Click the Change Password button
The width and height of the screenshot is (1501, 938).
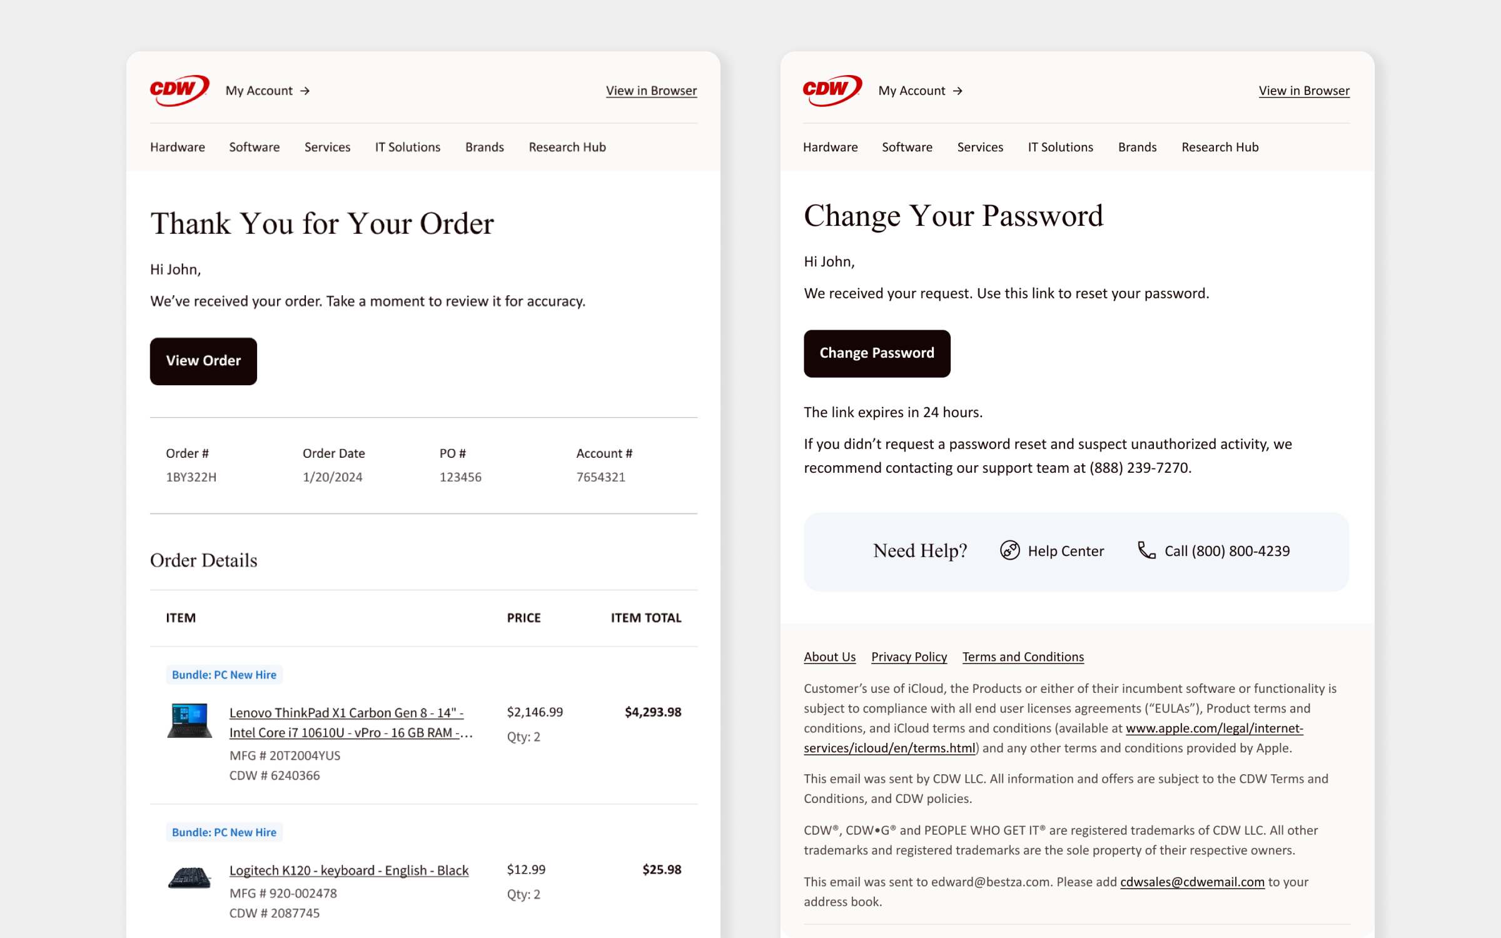tap(877, 353)
